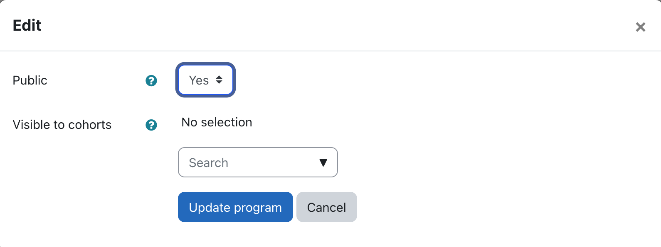
Task: Save changes with the blue Update program button
Action: tap(235, 207)
